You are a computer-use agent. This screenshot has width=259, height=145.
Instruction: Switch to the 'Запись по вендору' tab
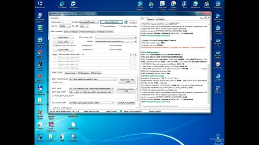tap(71, 32)
